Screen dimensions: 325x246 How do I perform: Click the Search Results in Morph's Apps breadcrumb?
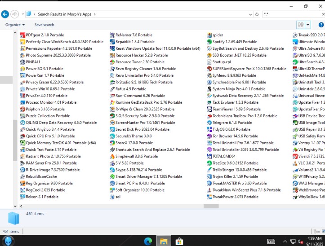coord(64,14)
